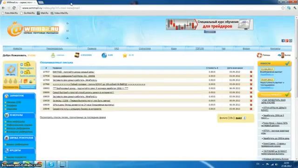Image resolution: width=298 pixels, height=168 pixels.
Task: Click the blue globe balance icon
Action: (104, 55)
